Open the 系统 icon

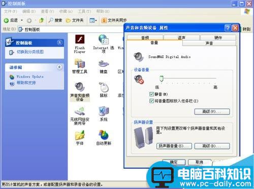pos(104,111)
